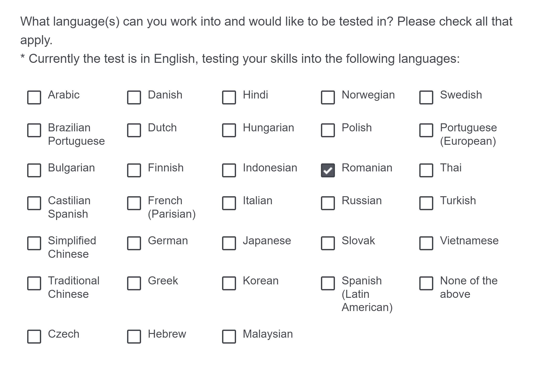Check the Thai language box

click(x=426, y=170)
